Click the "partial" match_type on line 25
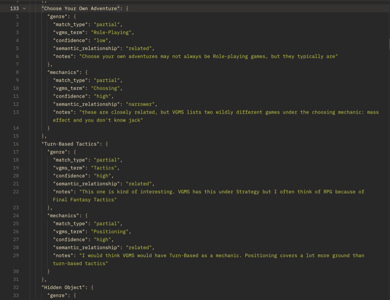390x300 pixels. (x=107, y=223)
